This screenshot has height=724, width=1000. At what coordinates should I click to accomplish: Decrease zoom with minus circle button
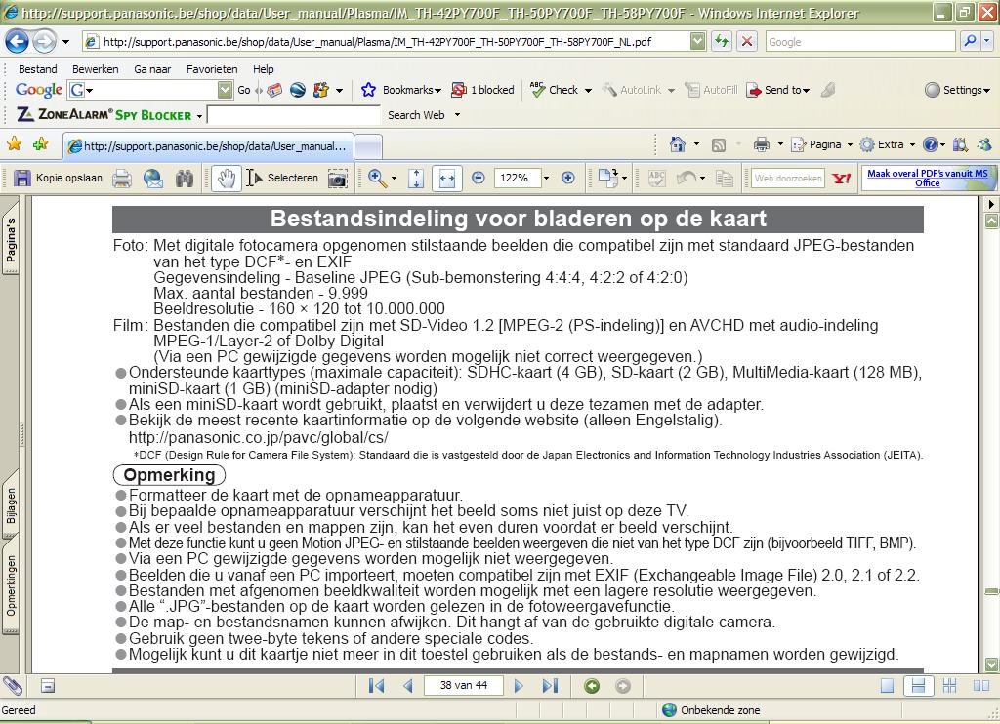(479, 179)
